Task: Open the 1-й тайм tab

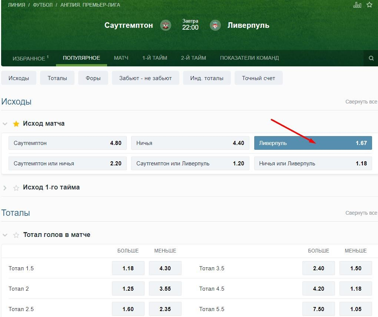Action: pos(155,58)
